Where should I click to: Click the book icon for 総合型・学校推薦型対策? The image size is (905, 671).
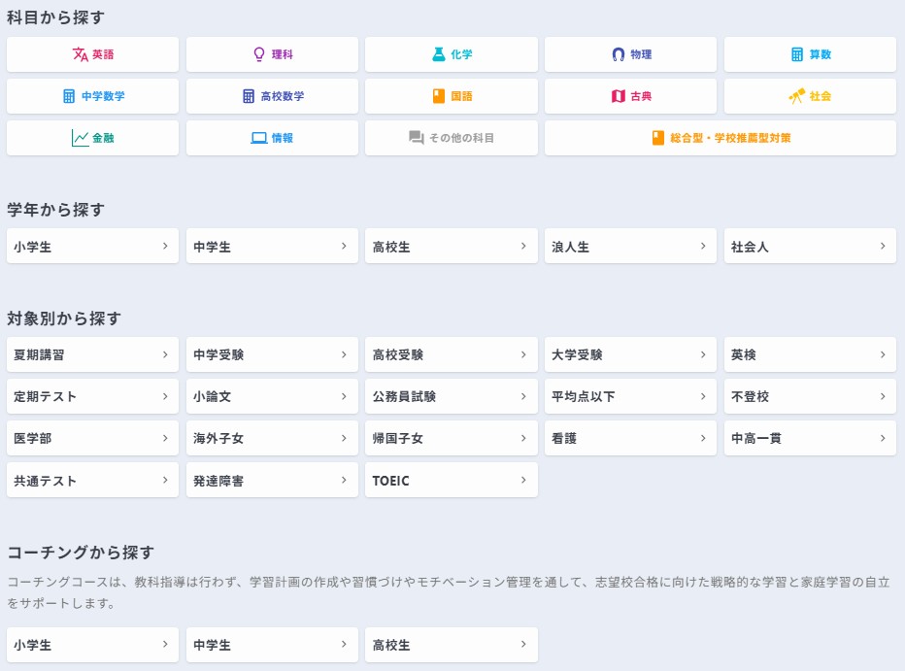pyautogui.click(x=658, y=138)
